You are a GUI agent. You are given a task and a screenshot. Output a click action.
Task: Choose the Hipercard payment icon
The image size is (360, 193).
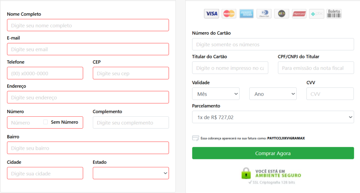coord(299,14)
